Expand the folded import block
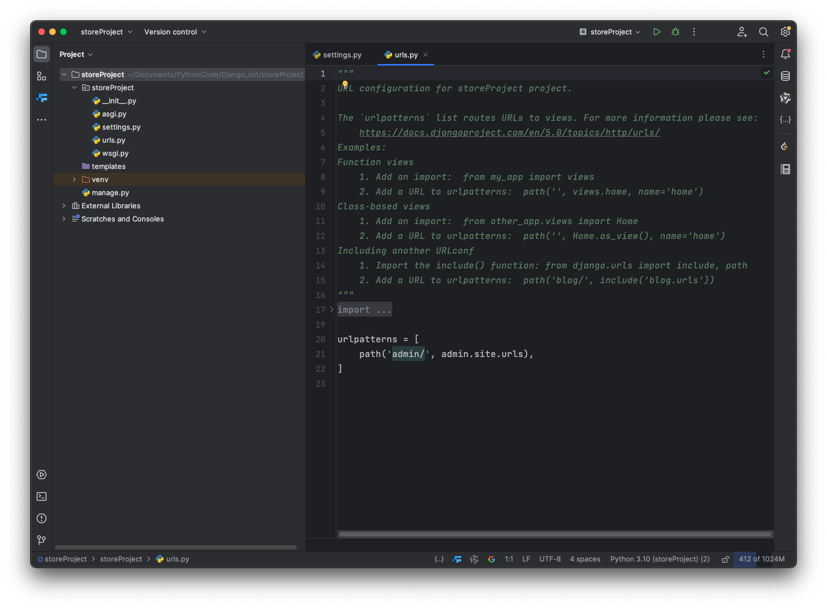 [x=331, y=309]
